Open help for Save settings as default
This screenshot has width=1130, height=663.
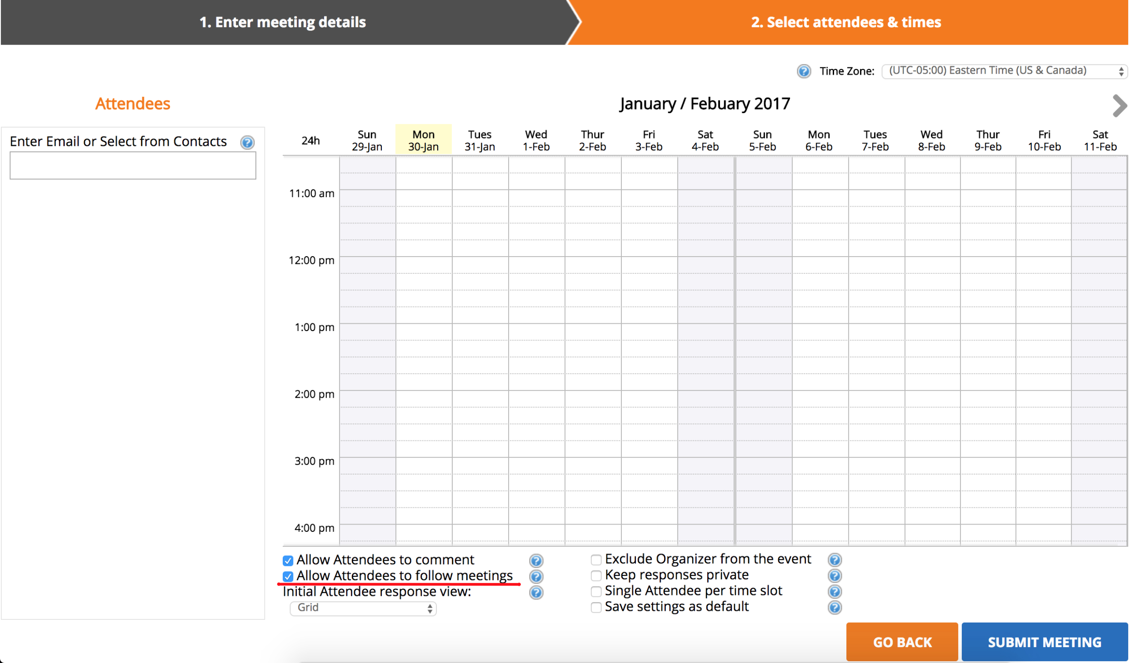click(x=835, y=607)
